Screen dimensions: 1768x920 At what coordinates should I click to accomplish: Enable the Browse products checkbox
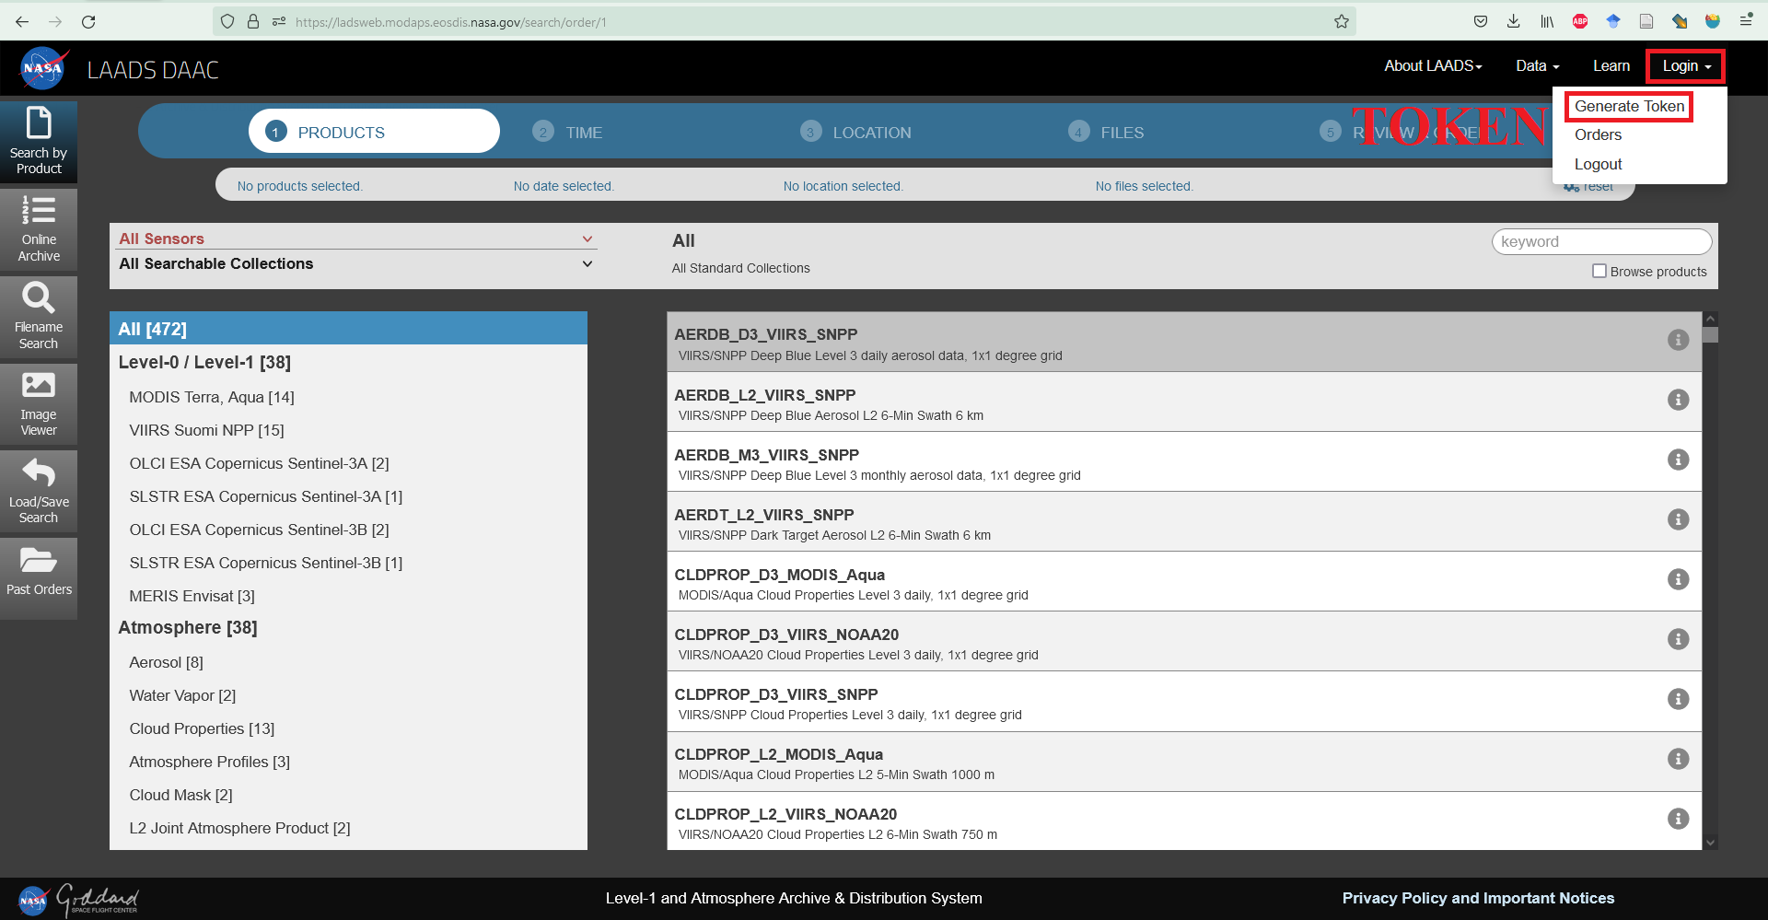[1599, 271]
